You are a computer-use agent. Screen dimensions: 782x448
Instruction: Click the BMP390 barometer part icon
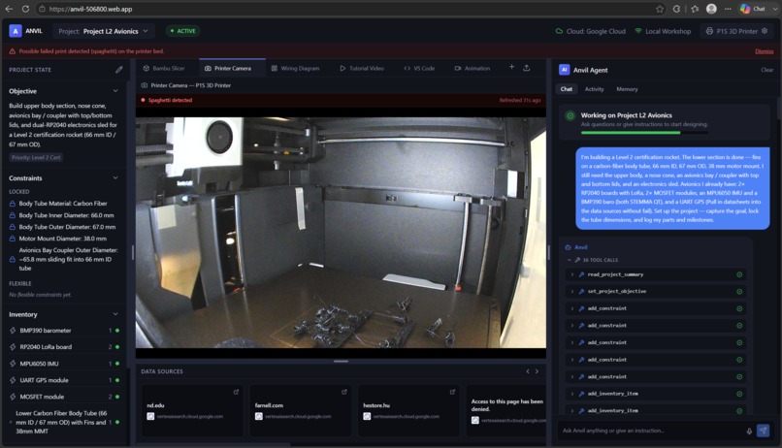click(x=13, y=331)
